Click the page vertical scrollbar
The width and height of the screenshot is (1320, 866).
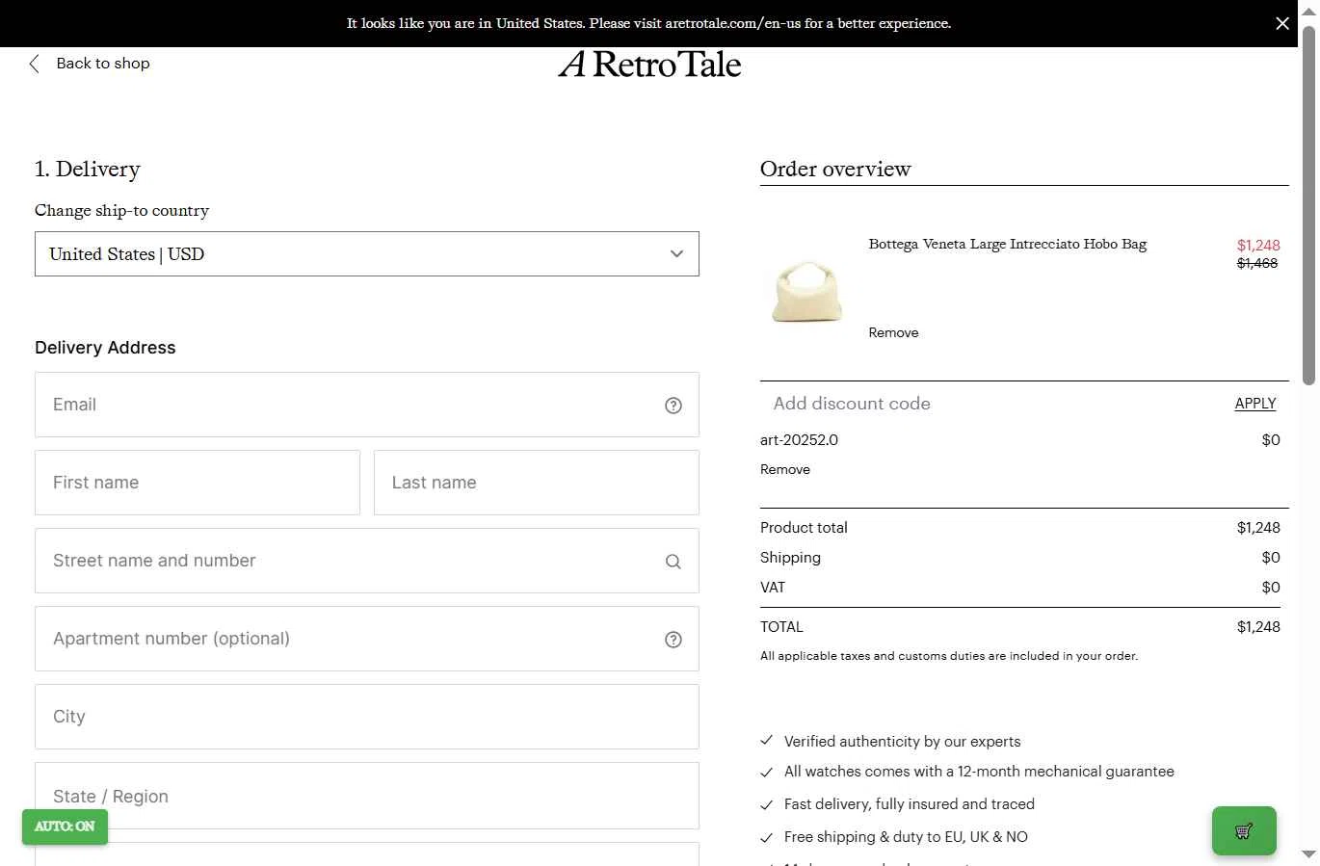pos(1309,205)
